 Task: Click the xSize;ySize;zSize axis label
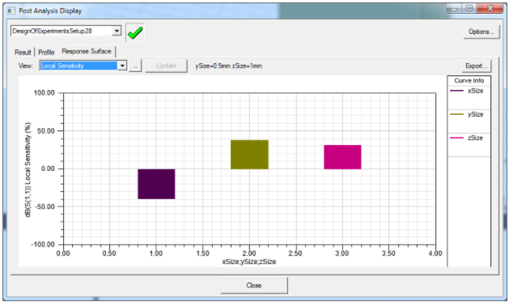tap(249, 262)
